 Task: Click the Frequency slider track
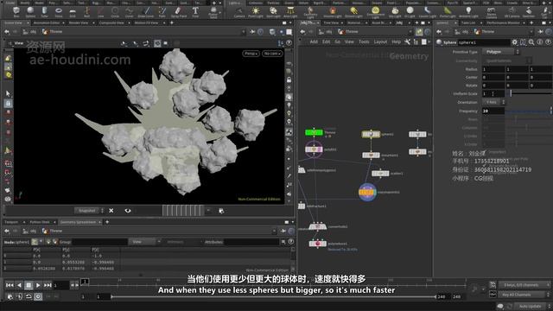tap(529, 111)
